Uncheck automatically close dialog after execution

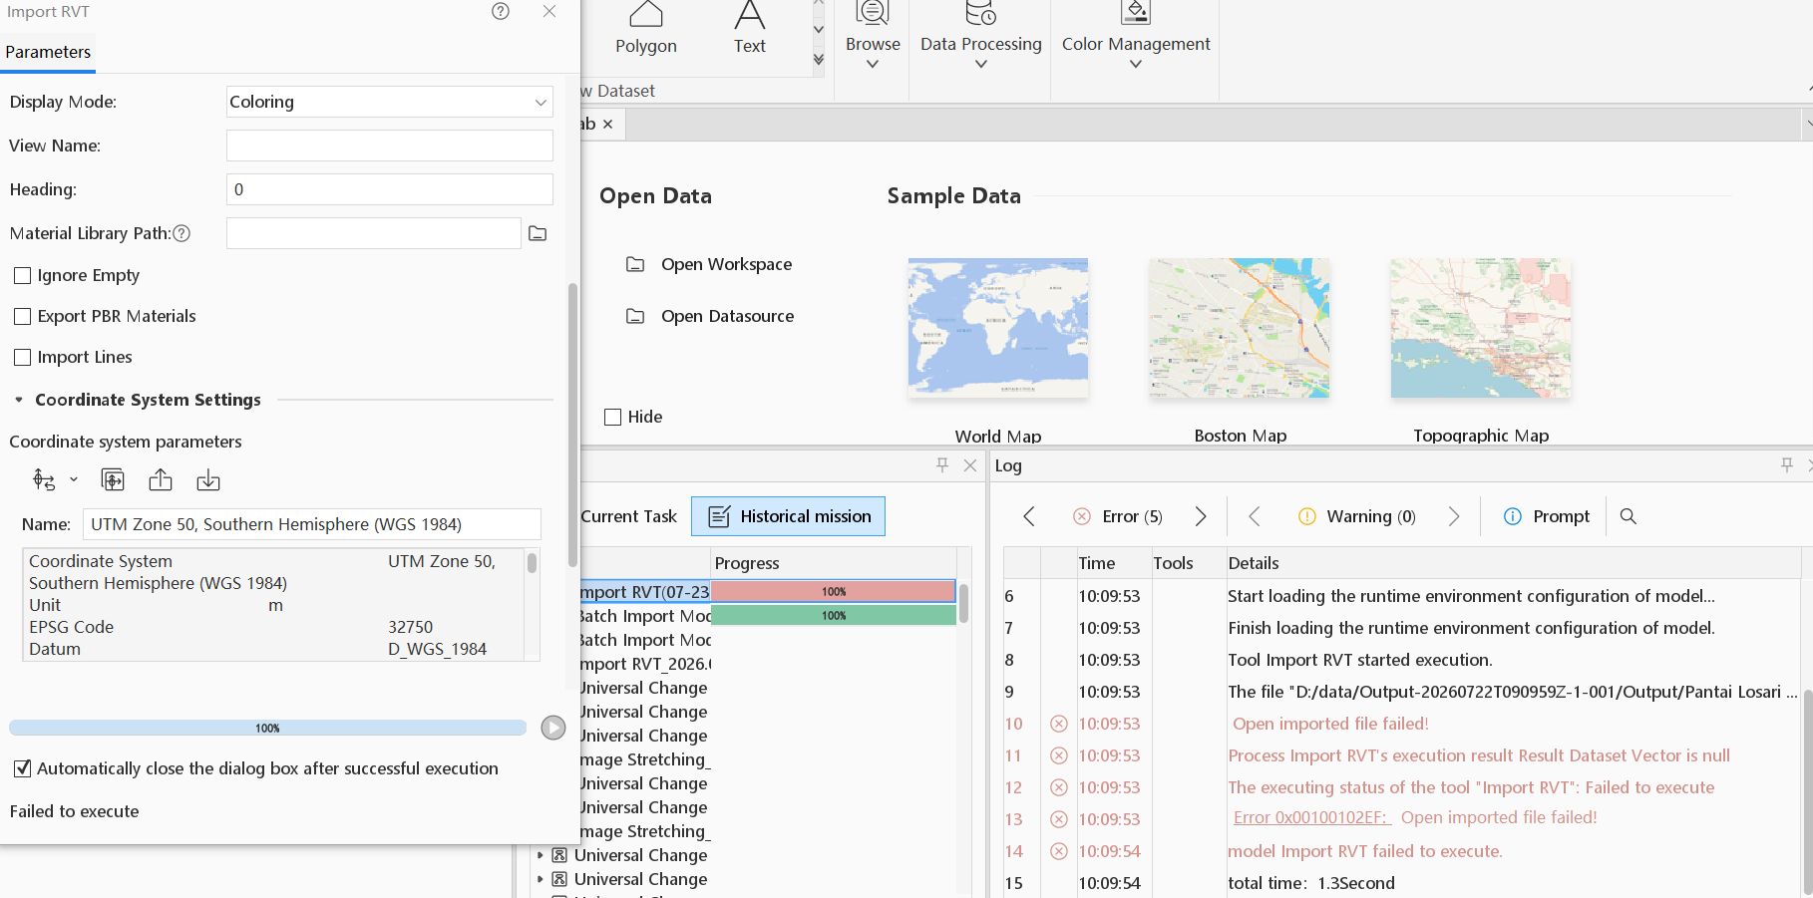[x=22, y=768]
